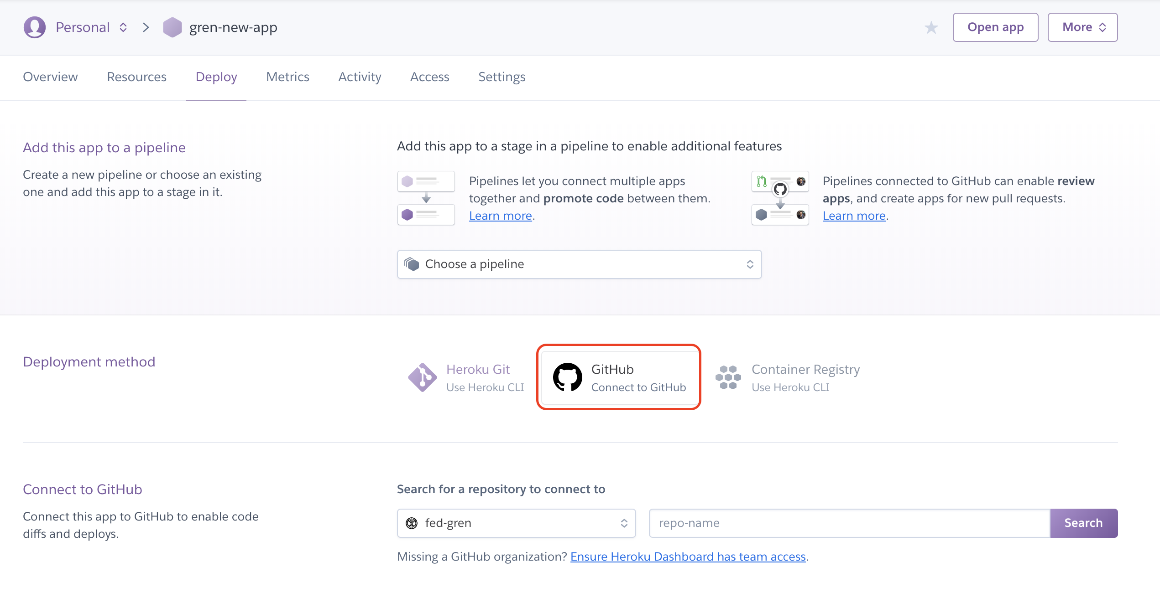The height and width of the screenshot is (598, 1160).
Task: Open the fed-gren organization dropdown
Action: (x=516, y=523)
